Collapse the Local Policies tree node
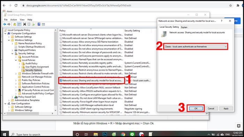 (16, 60)
